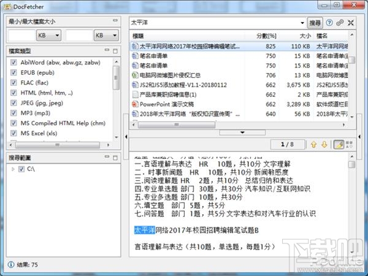Sort results by 標題 column
Screen dimensions: 368x276
point(188,36)
